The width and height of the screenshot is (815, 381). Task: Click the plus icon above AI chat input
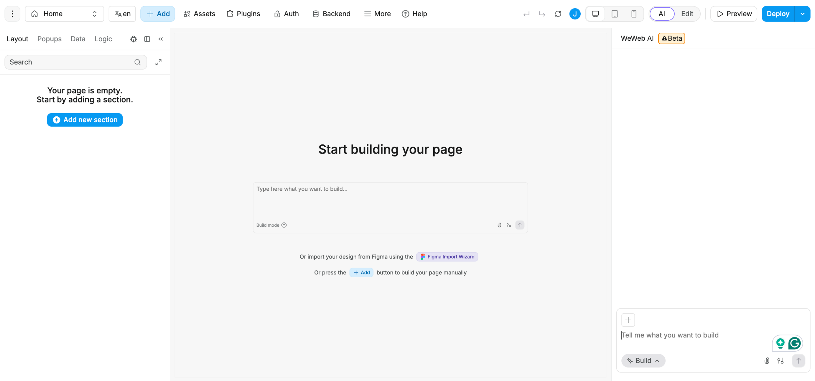click(628, 320)
